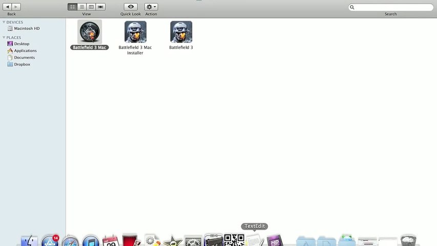
Task: Switch to Cover Flow view
Action: (100, 7)
